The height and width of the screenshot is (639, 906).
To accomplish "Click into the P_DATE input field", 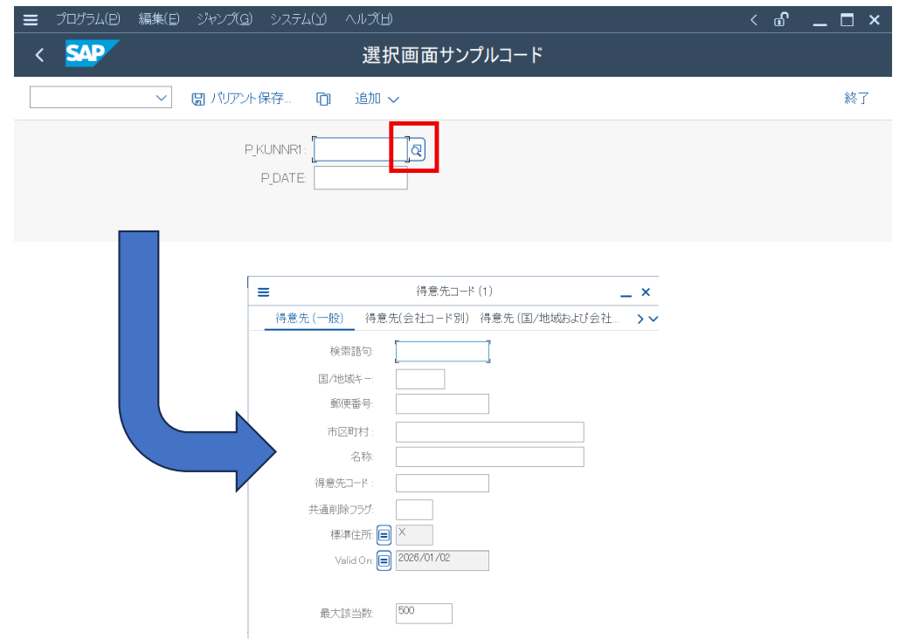I will click(x=361, y=178).
